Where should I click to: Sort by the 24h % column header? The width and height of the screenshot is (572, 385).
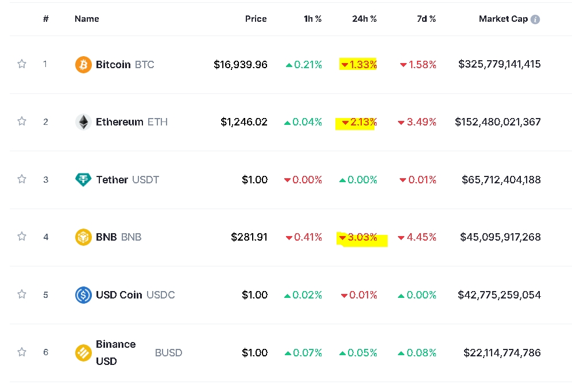tap(364, 19)
